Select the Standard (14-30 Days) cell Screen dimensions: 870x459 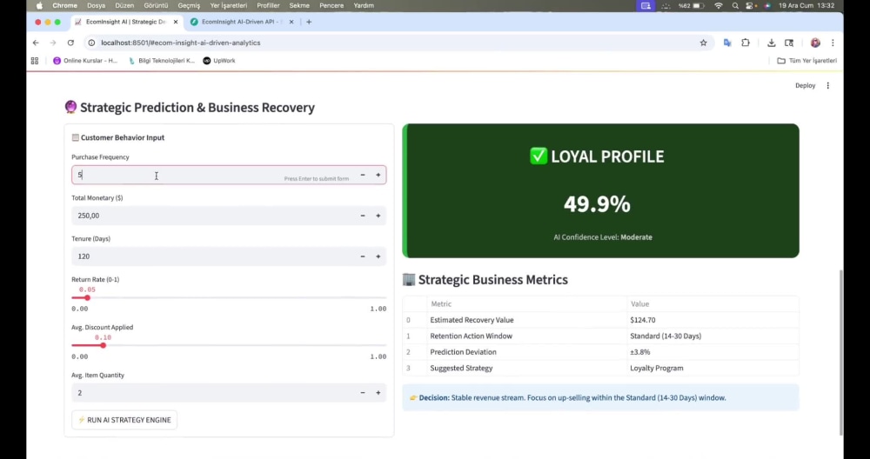click(x=713, y=336)
